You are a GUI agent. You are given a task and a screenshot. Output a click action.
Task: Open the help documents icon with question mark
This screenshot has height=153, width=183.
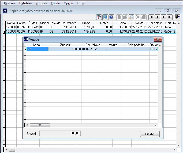pyautogui.click(x=99, y=17)
